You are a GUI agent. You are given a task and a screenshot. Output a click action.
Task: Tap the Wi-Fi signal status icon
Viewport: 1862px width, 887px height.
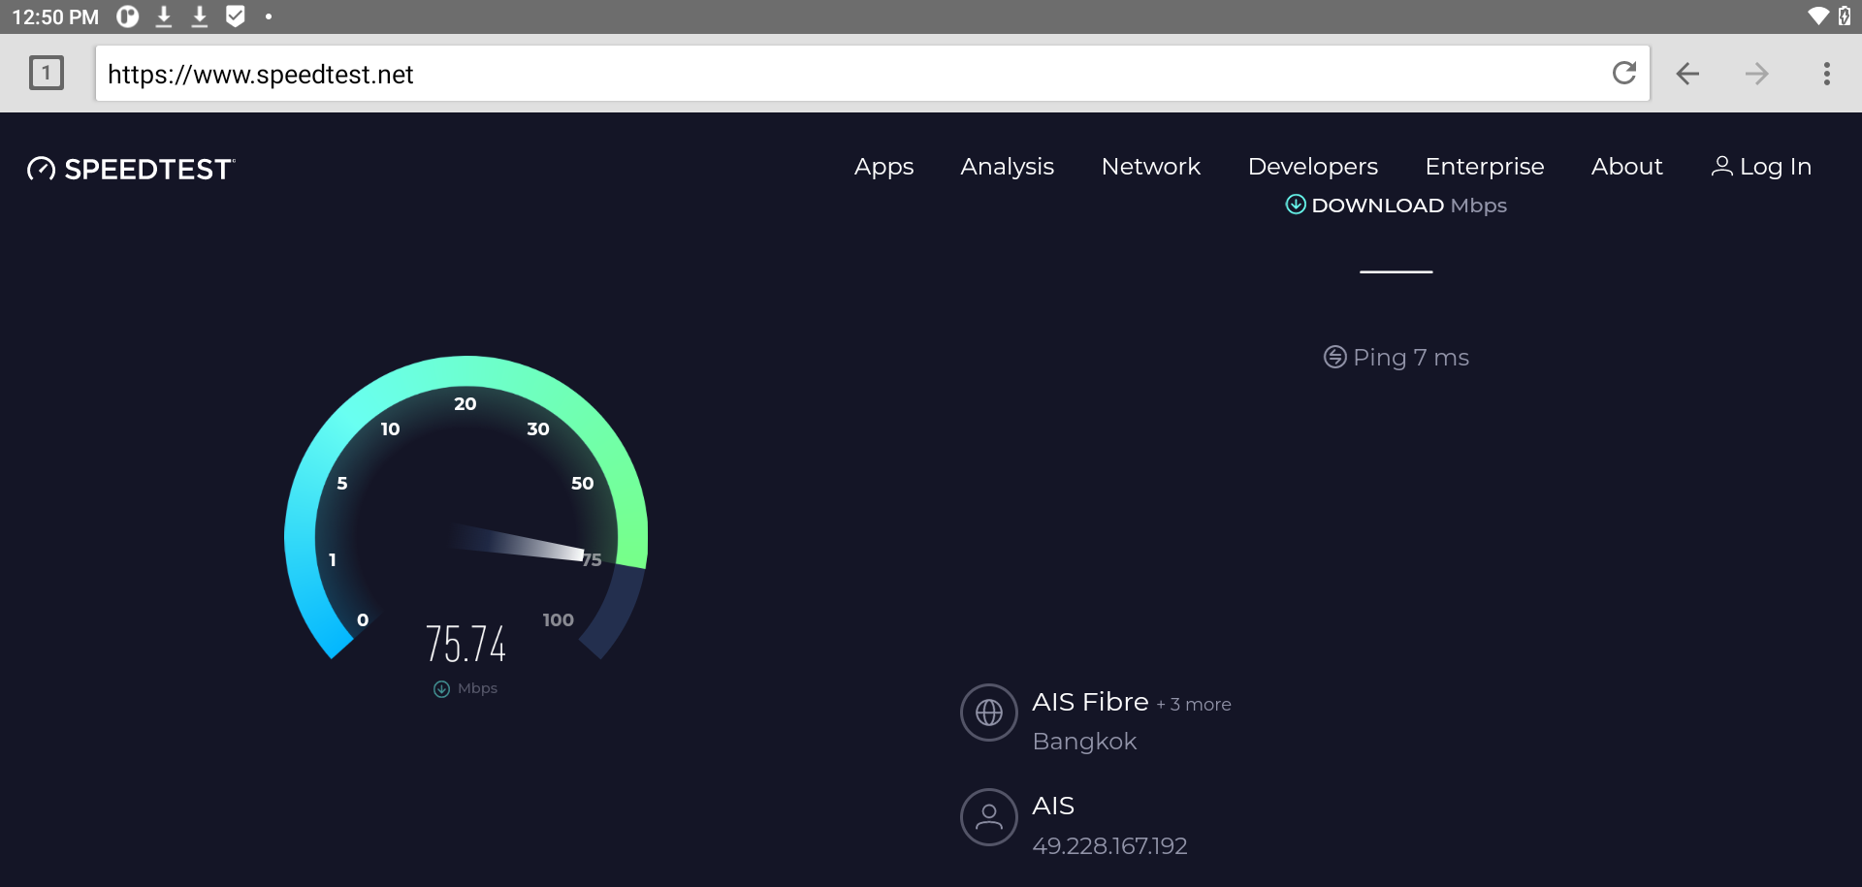pos(1818,16)
